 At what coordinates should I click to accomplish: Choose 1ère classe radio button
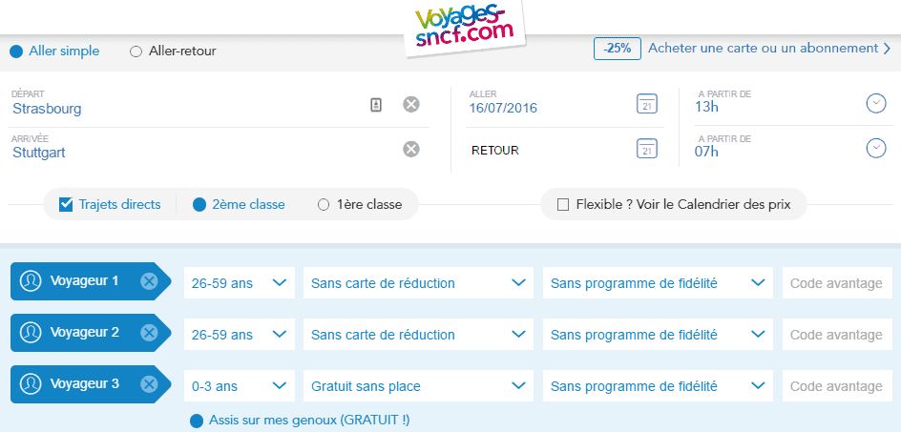point(324,204)
